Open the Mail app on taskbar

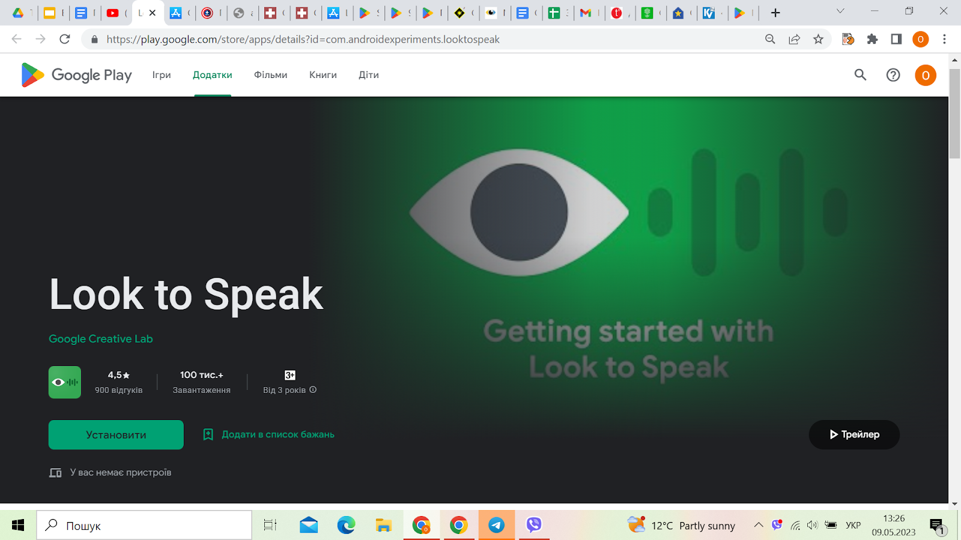coord(309,526)
